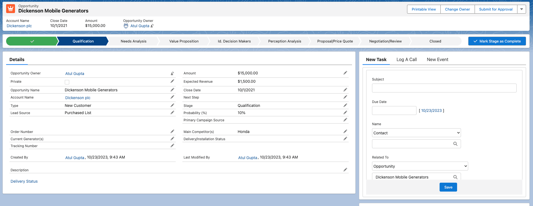The height and width of the screenshot is (206, 533).
Task: Edit Current Generator(s) pencil icon
Action: click(x=172, y=139)
